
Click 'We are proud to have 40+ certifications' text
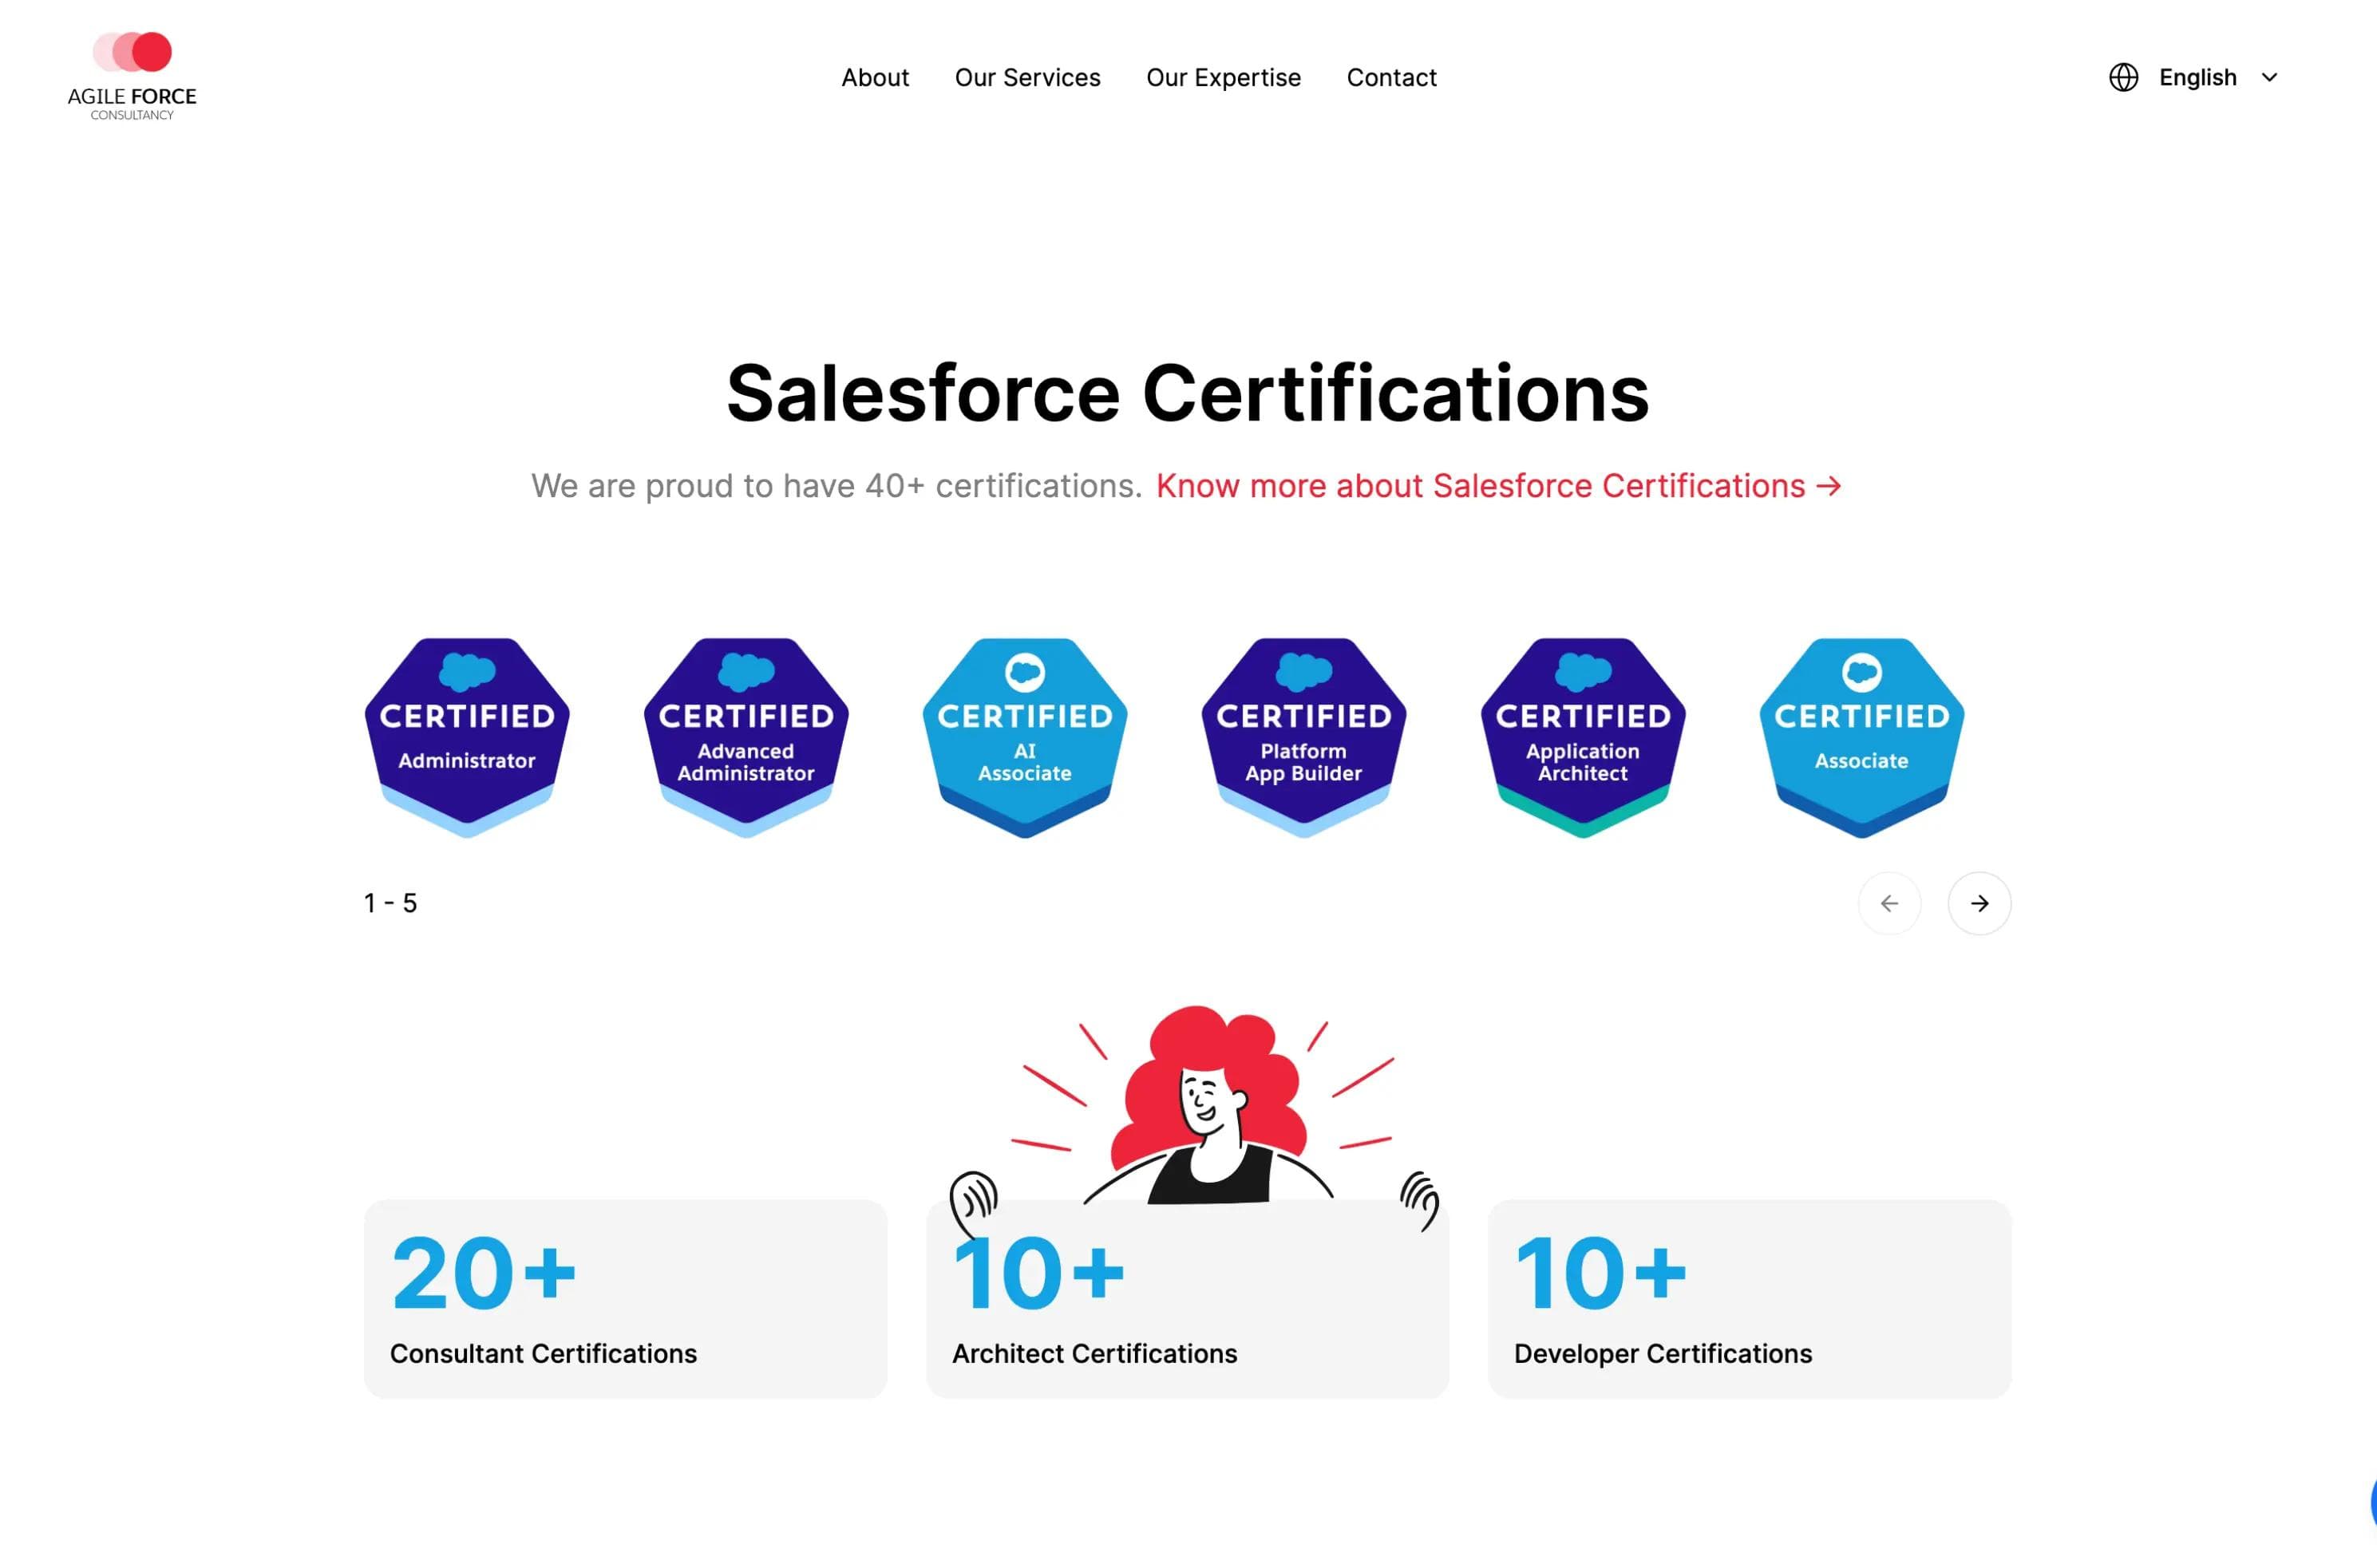(836, 486)
